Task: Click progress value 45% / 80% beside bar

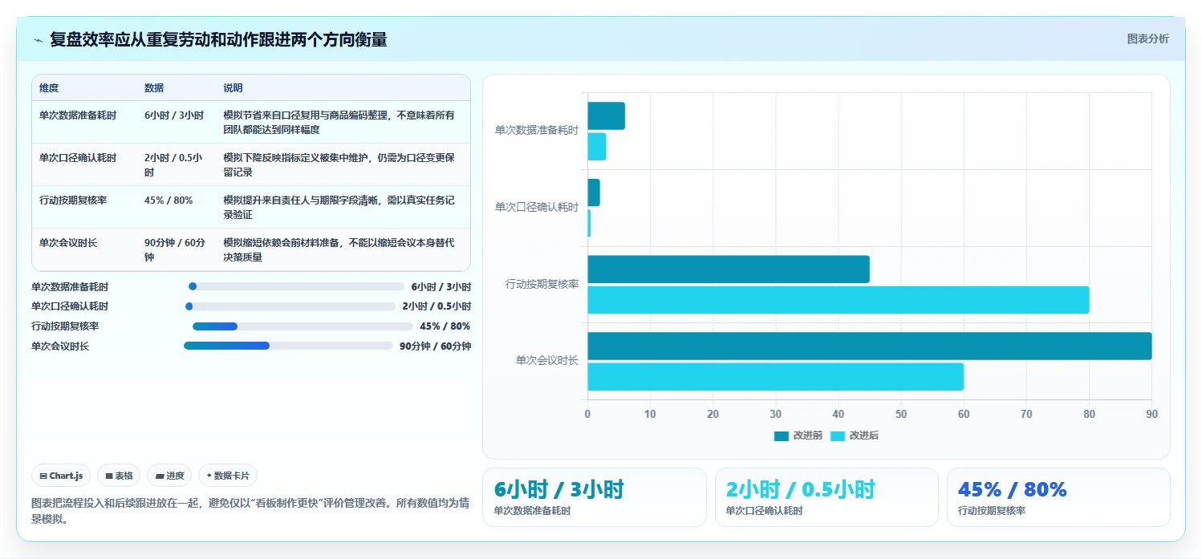Action: pos(445,326)
